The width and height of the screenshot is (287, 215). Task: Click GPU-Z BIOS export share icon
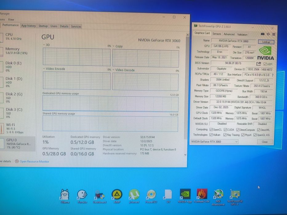tap(259, 64)
